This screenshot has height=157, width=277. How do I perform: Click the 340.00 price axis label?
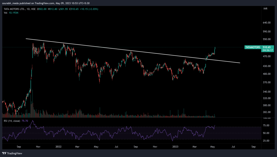[267, 92]
